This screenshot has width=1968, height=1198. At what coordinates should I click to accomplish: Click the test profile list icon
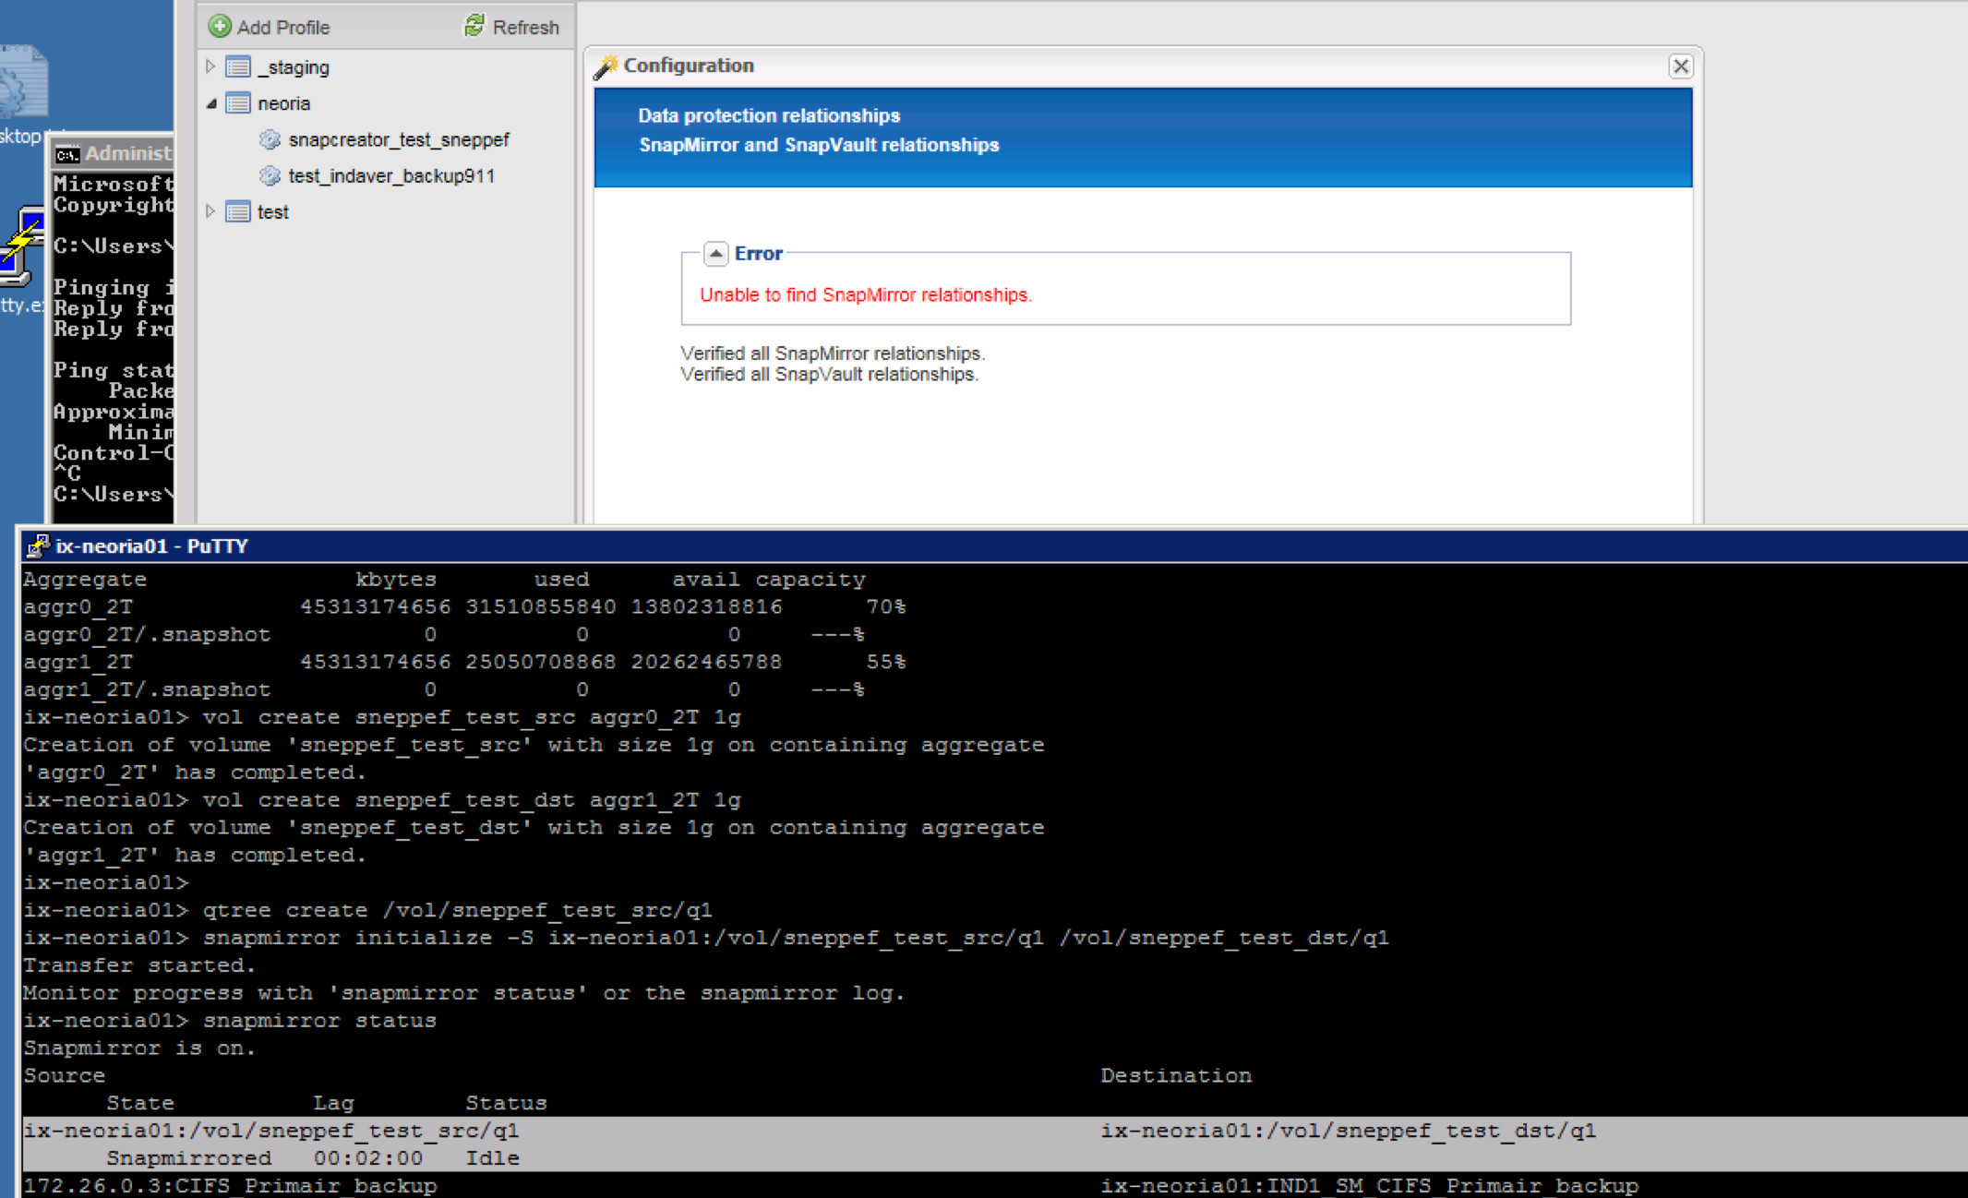238,211
